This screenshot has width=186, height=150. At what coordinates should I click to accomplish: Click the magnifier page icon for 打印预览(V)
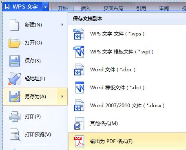point(15,135)
